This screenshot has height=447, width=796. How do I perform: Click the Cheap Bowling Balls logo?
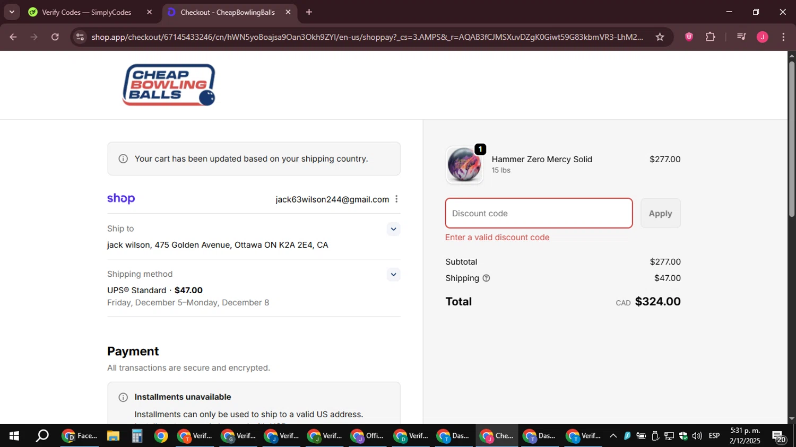[169, 85]
